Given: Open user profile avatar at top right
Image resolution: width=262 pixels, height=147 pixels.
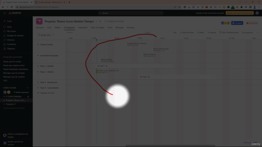Looking at the screenshot, I should coord(257,13).
